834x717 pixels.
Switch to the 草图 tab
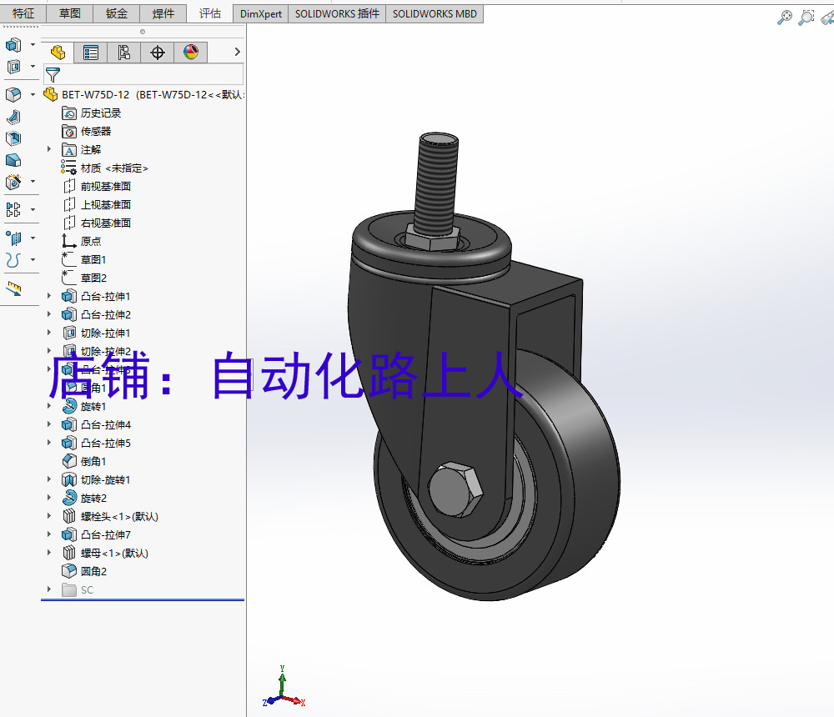point(70,13)
